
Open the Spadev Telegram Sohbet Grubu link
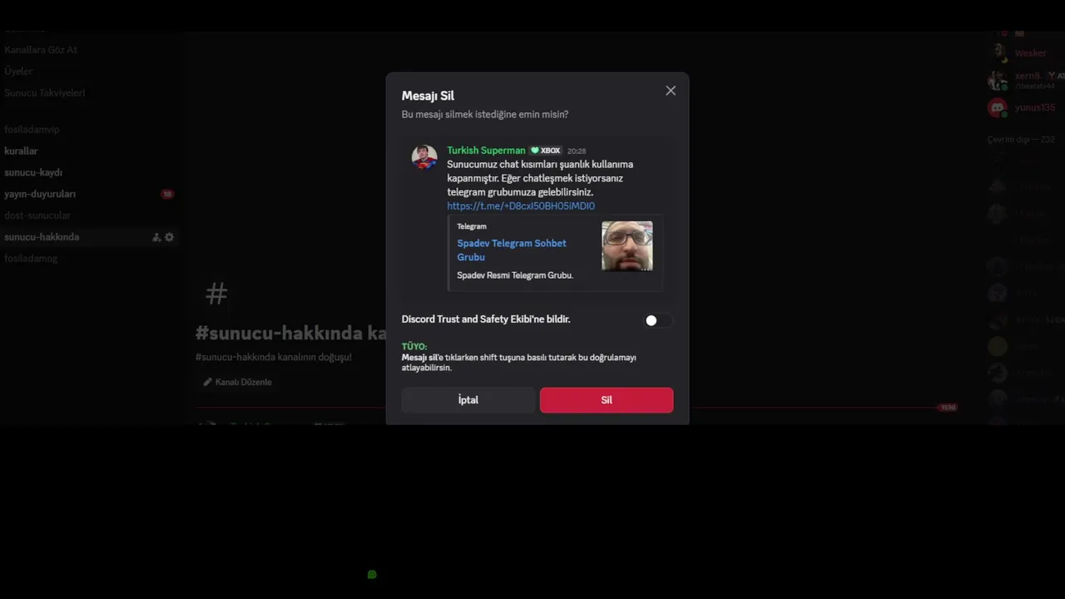pyautogui.click(x=512, y=250)
